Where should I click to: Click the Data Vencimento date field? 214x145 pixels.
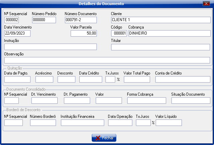17,33
